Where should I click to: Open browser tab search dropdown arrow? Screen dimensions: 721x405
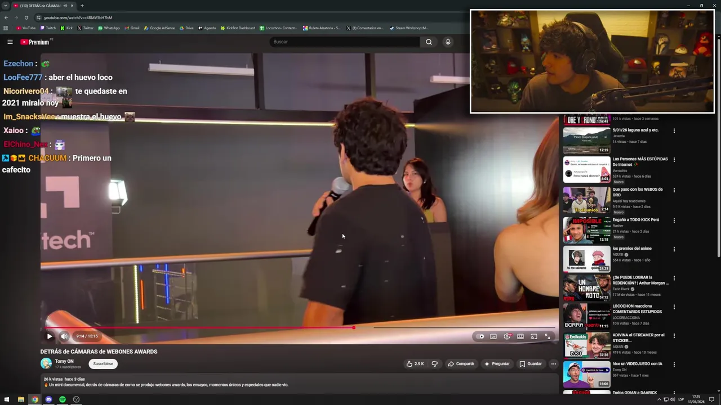coord(6,6)
